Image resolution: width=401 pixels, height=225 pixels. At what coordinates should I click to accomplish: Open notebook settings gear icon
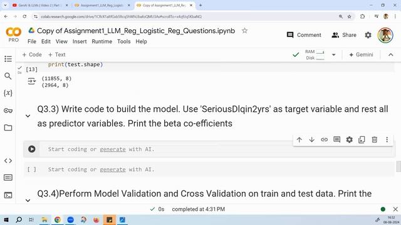click(368, 35)
